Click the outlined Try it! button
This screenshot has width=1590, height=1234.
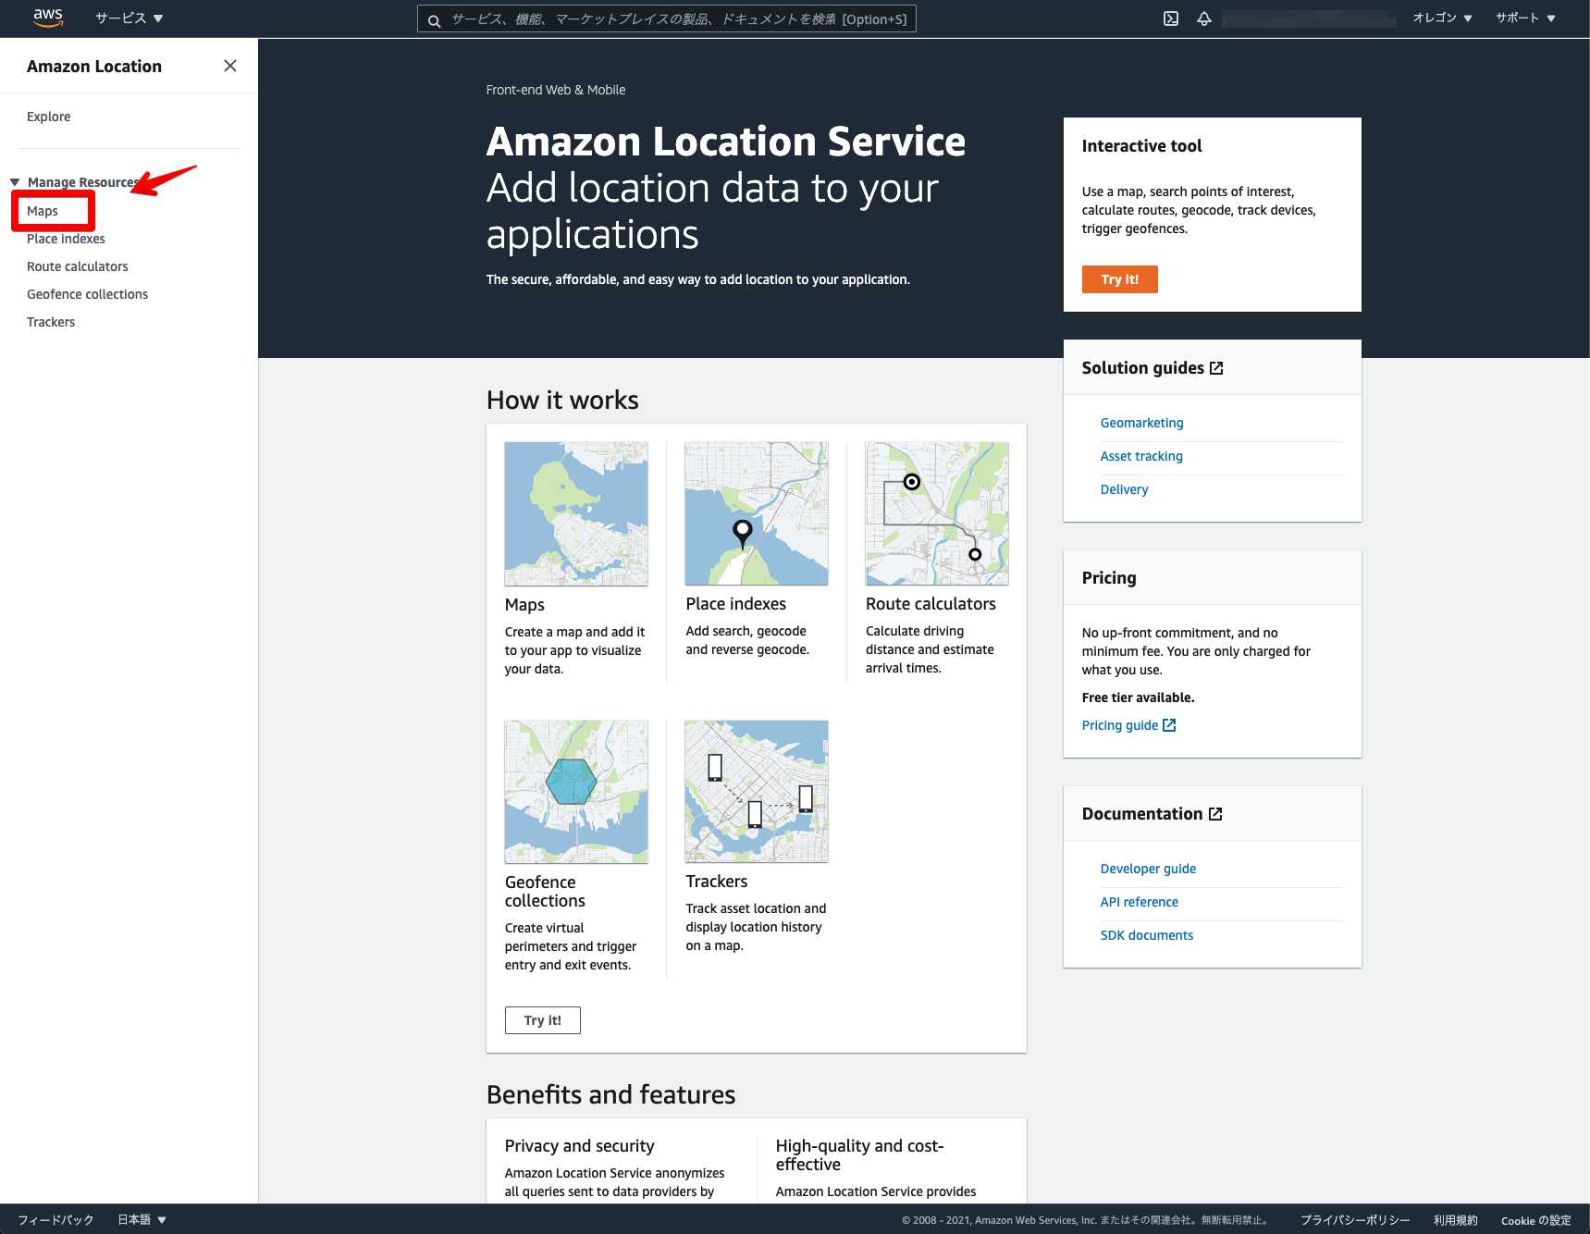coord(543,1020)
